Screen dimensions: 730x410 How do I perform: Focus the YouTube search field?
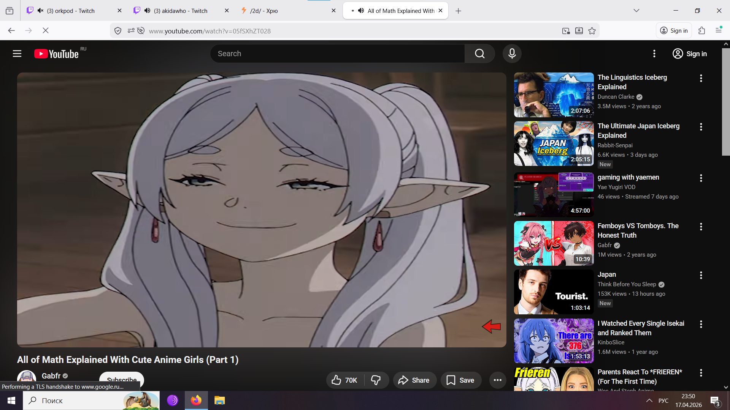337,54
